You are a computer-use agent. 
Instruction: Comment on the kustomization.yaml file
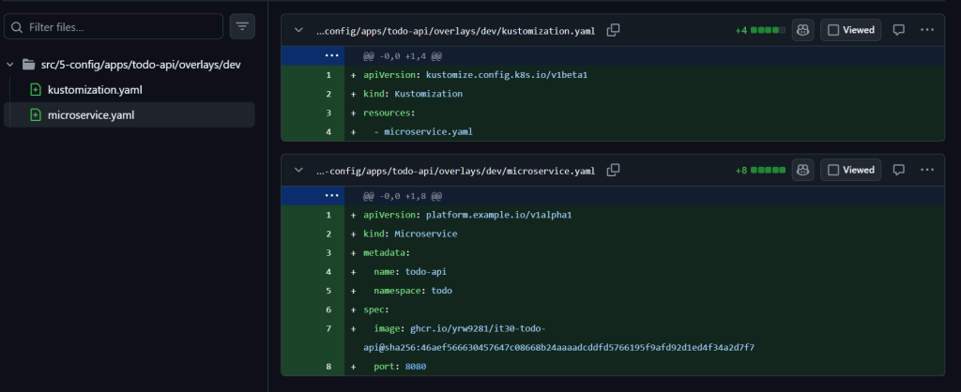898,30
